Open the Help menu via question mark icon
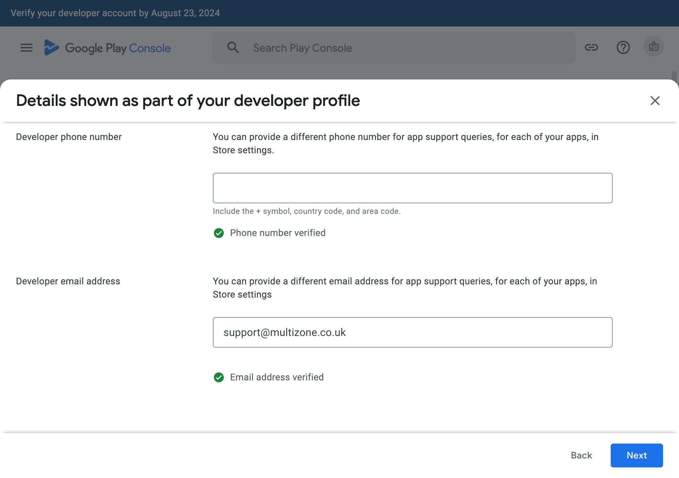 (623, 47)
